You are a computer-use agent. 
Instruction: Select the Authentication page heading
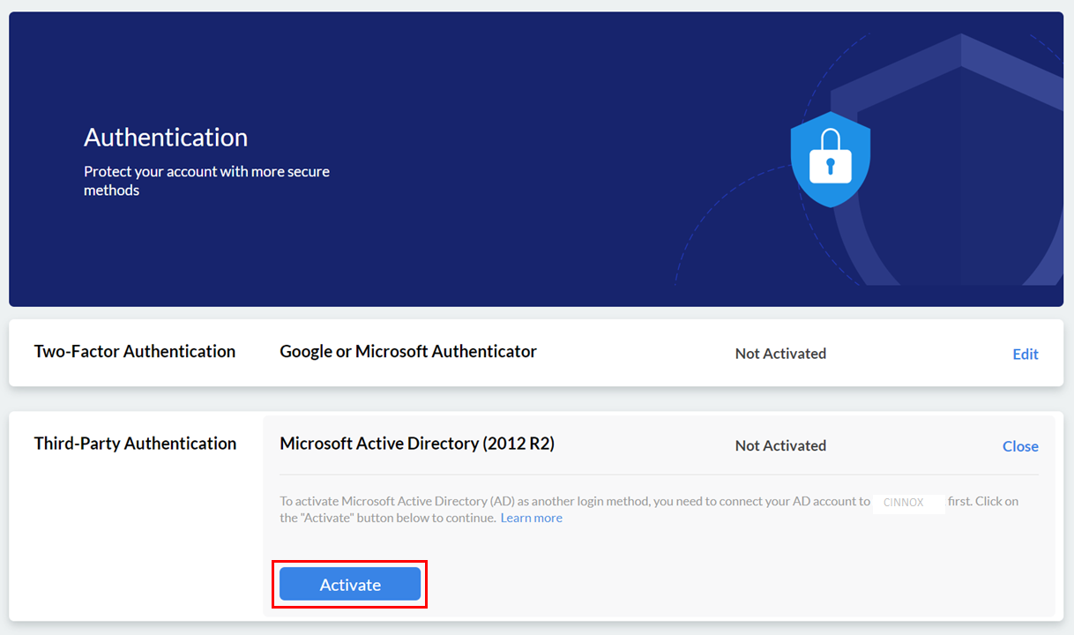coord(166,137)
